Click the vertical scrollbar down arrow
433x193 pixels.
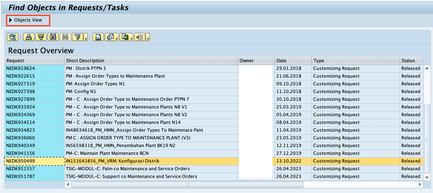pos(427,177)
